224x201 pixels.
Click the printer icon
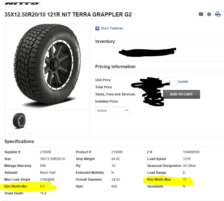(209, 14)
